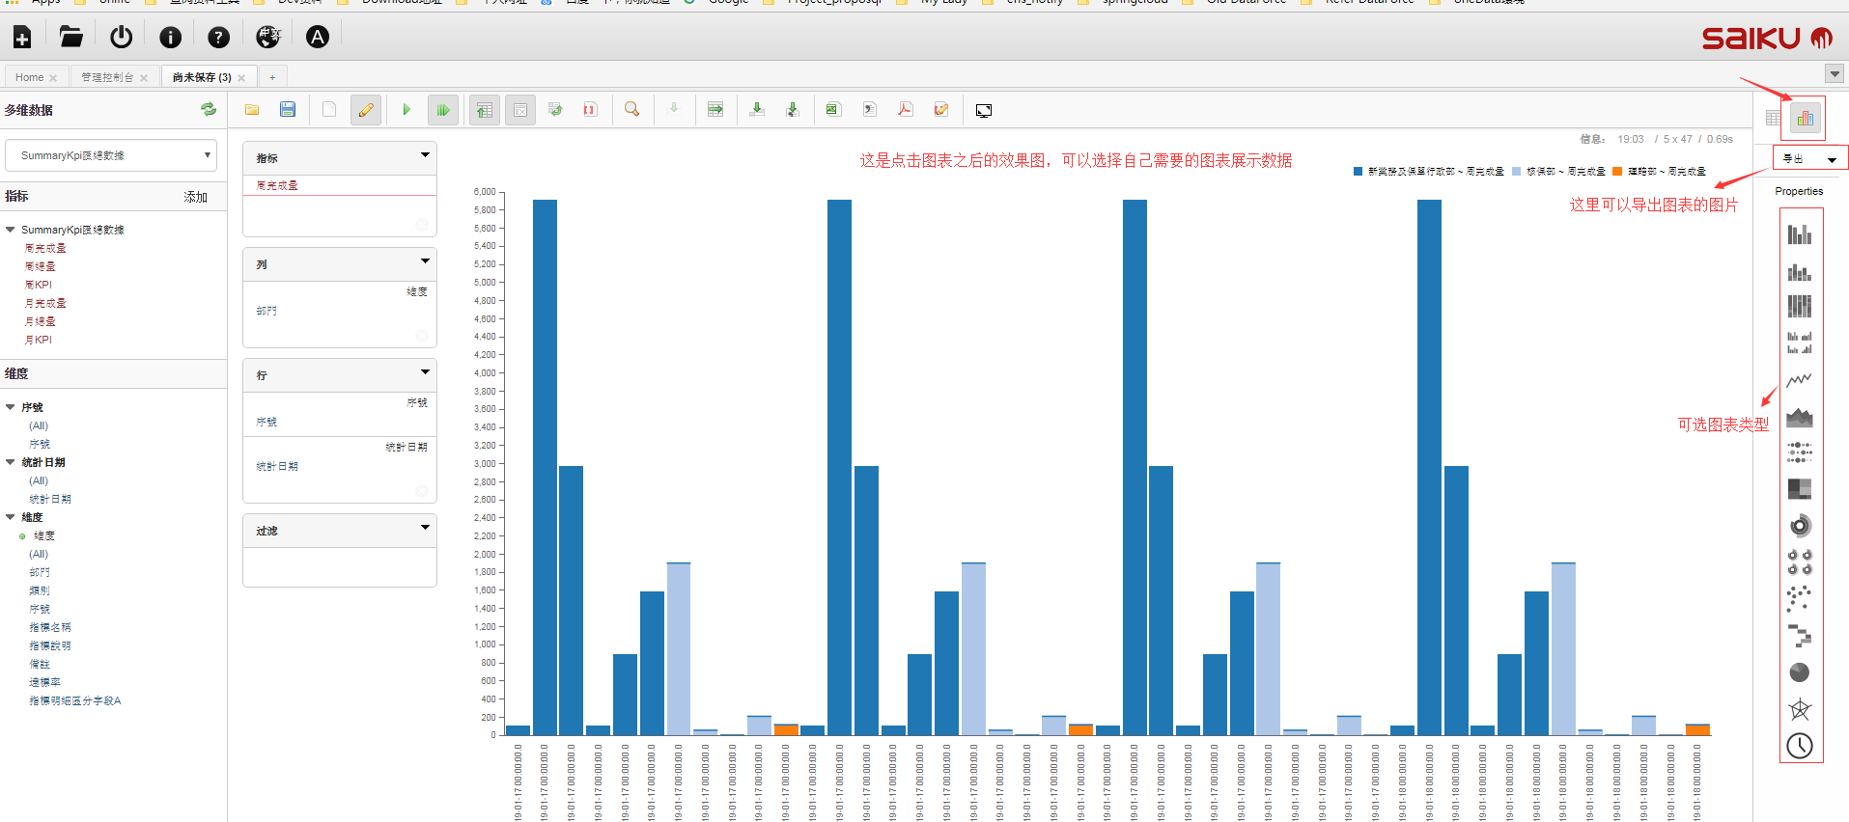Select the waterfall chart type
Image resolution: width=1849 pixels, height=822 pixels.
tap(1800, 636)
